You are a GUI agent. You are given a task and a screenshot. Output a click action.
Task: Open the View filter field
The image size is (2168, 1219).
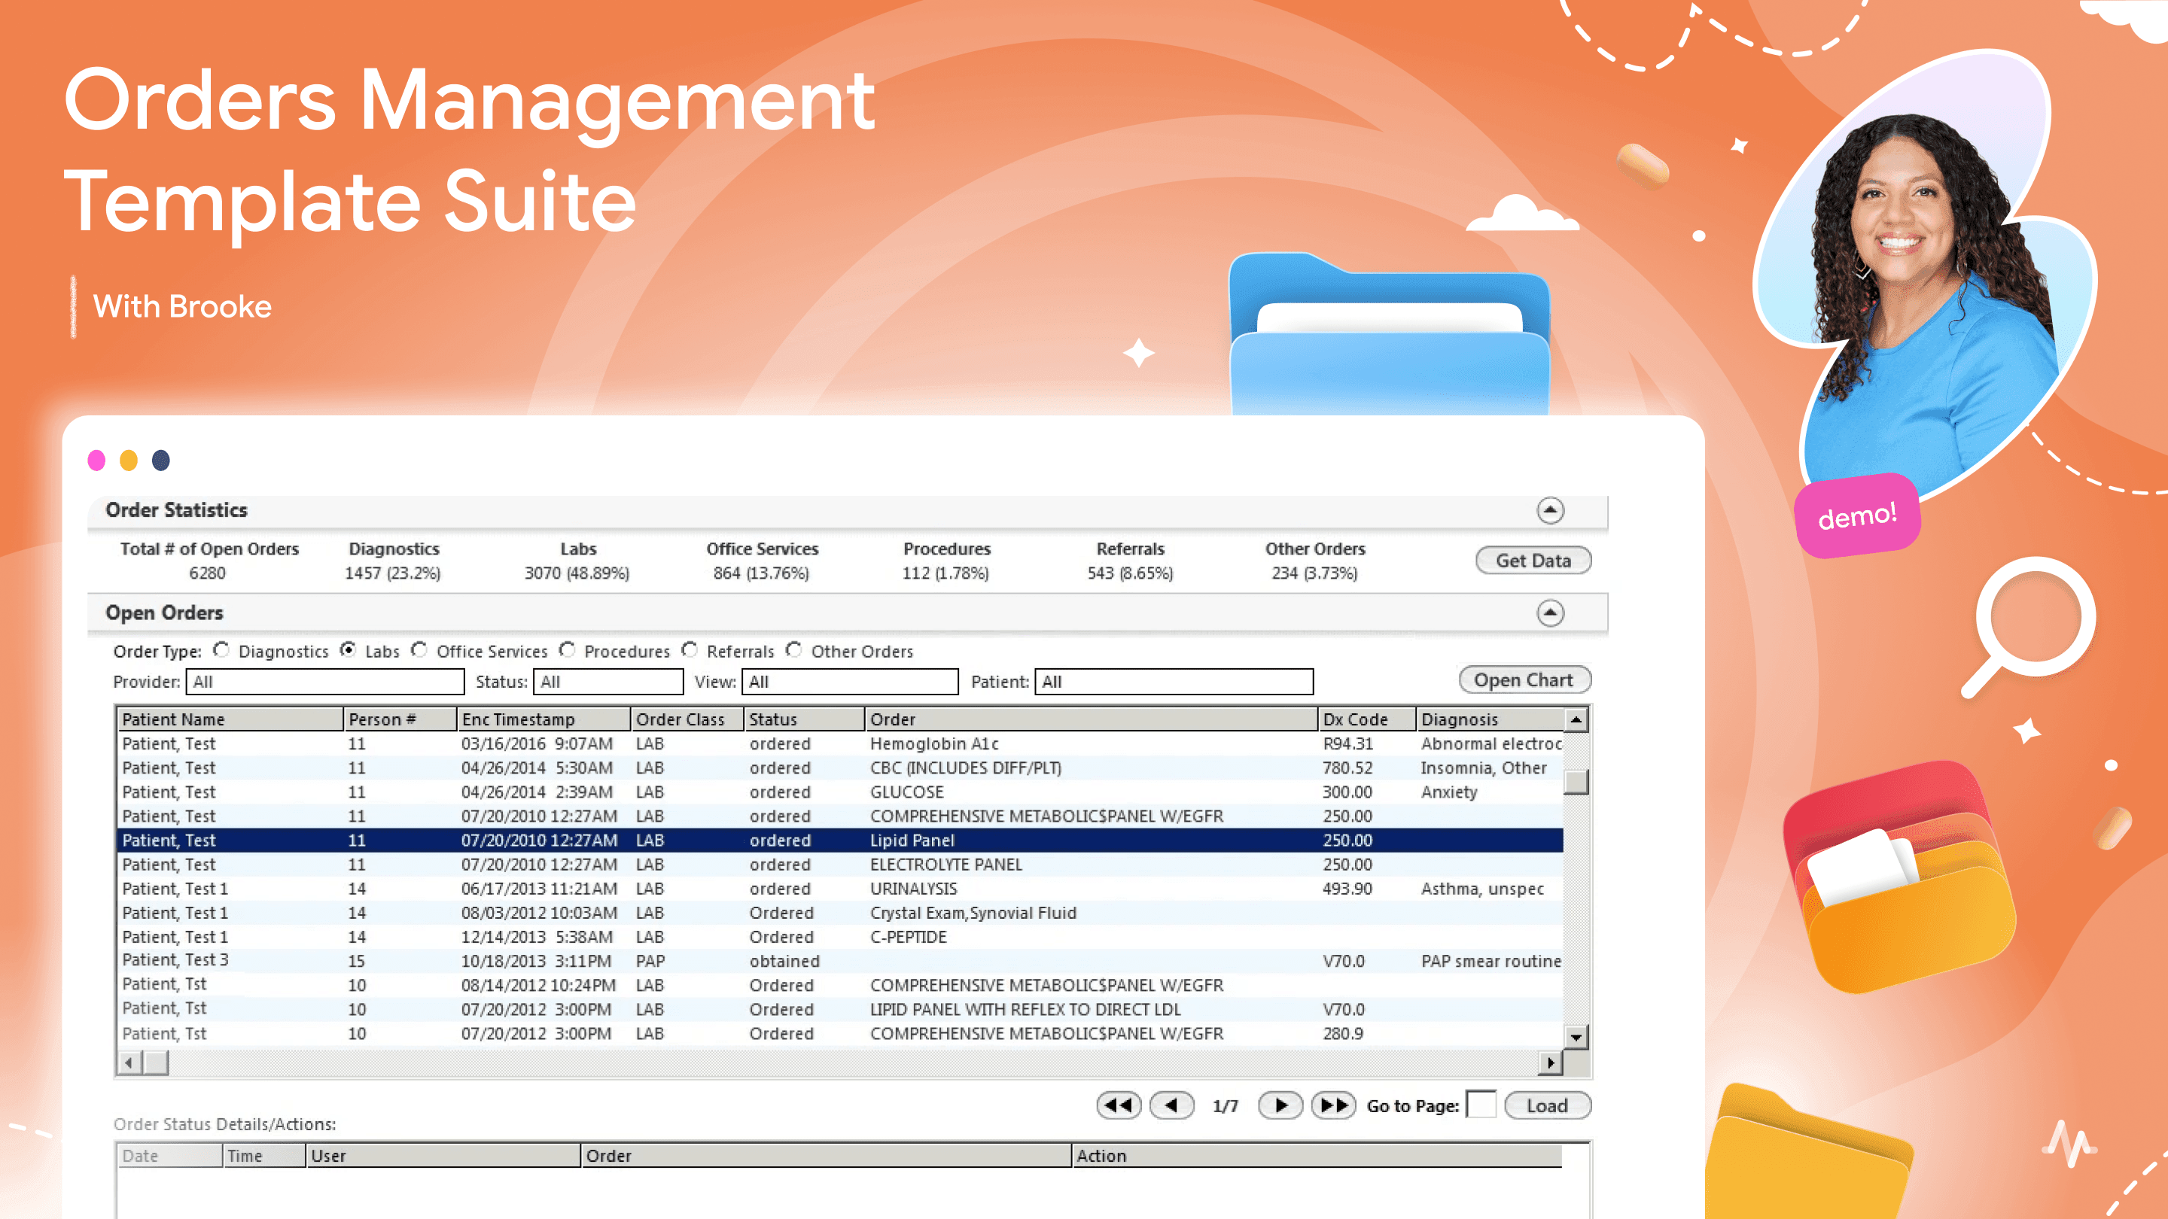(x=850, y=682)
